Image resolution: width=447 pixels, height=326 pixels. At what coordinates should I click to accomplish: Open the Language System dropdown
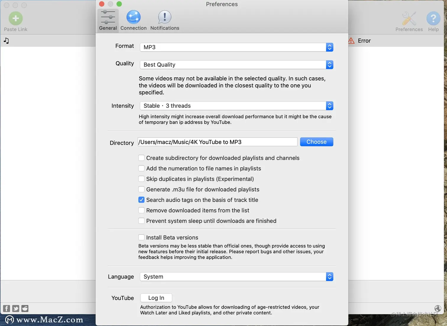pyautogui.click(x=237, y=277)
